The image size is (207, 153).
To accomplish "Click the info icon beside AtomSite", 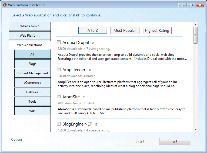I will point(84,97).
